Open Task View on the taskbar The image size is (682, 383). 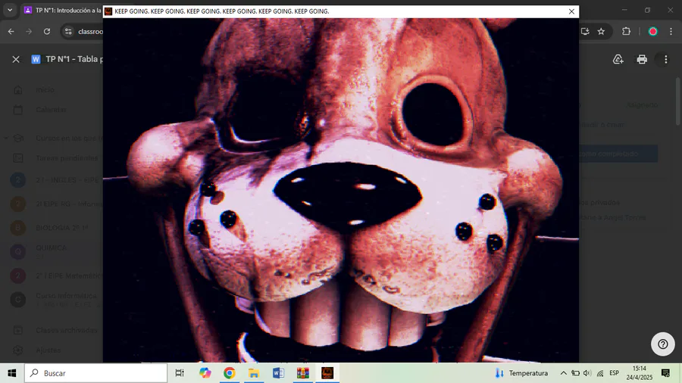[x=179, y=373]
